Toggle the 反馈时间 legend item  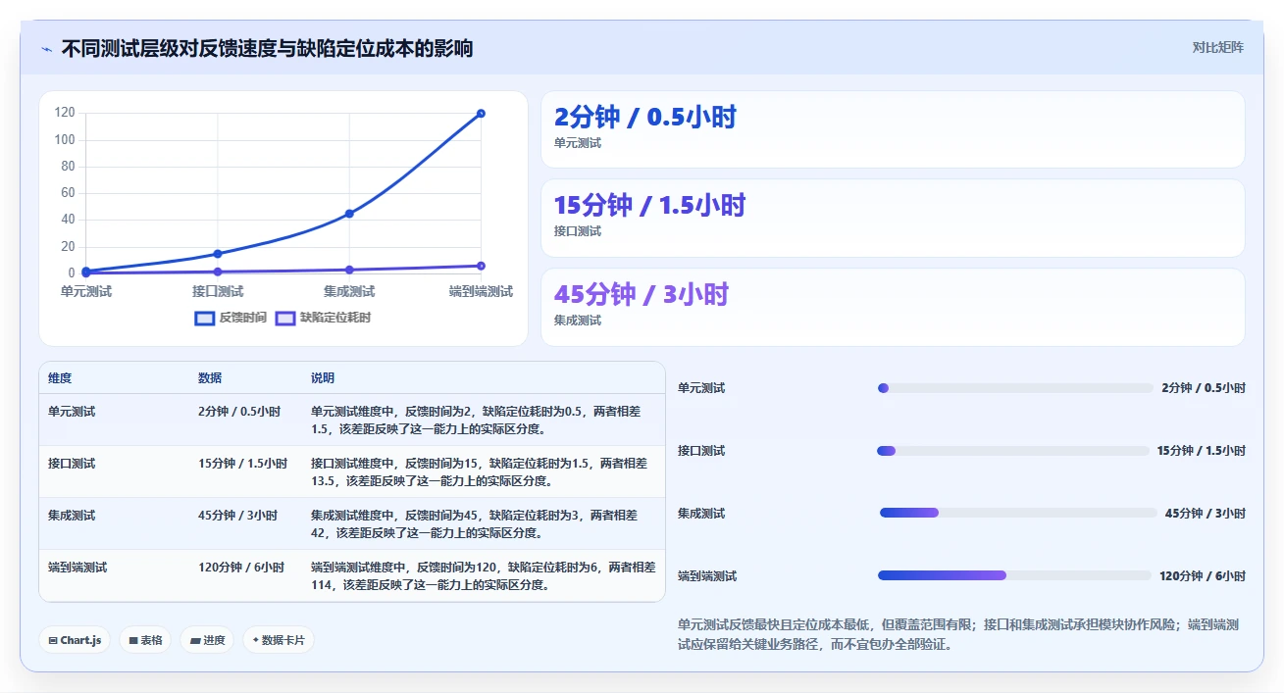tap(231, 318)
